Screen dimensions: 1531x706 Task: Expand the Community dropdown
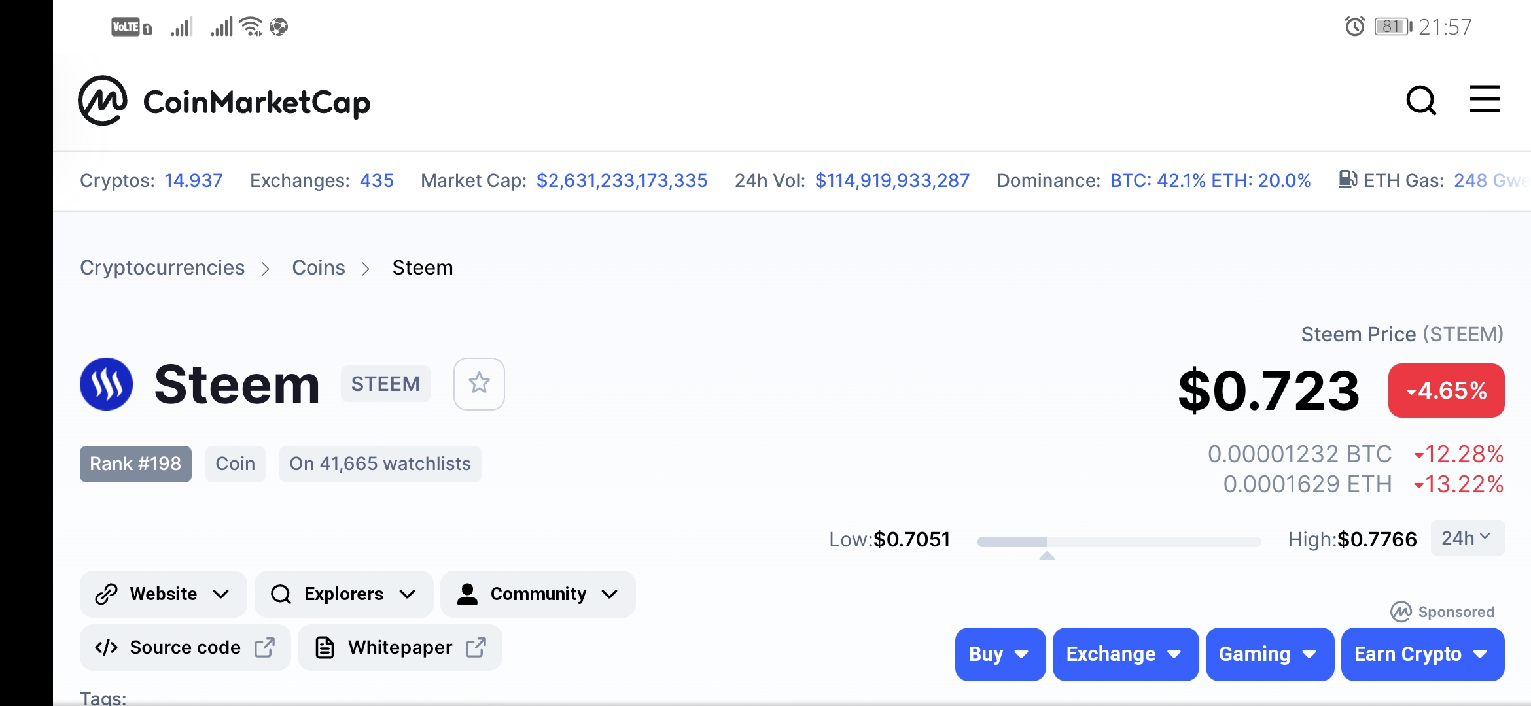point(538,594)
